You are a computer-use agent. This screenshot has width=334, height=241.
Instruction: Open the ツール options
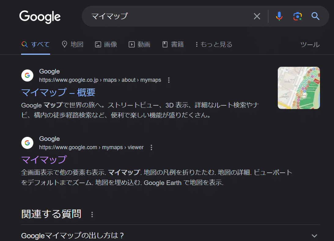pyautogui.click(x=310, y=44)
